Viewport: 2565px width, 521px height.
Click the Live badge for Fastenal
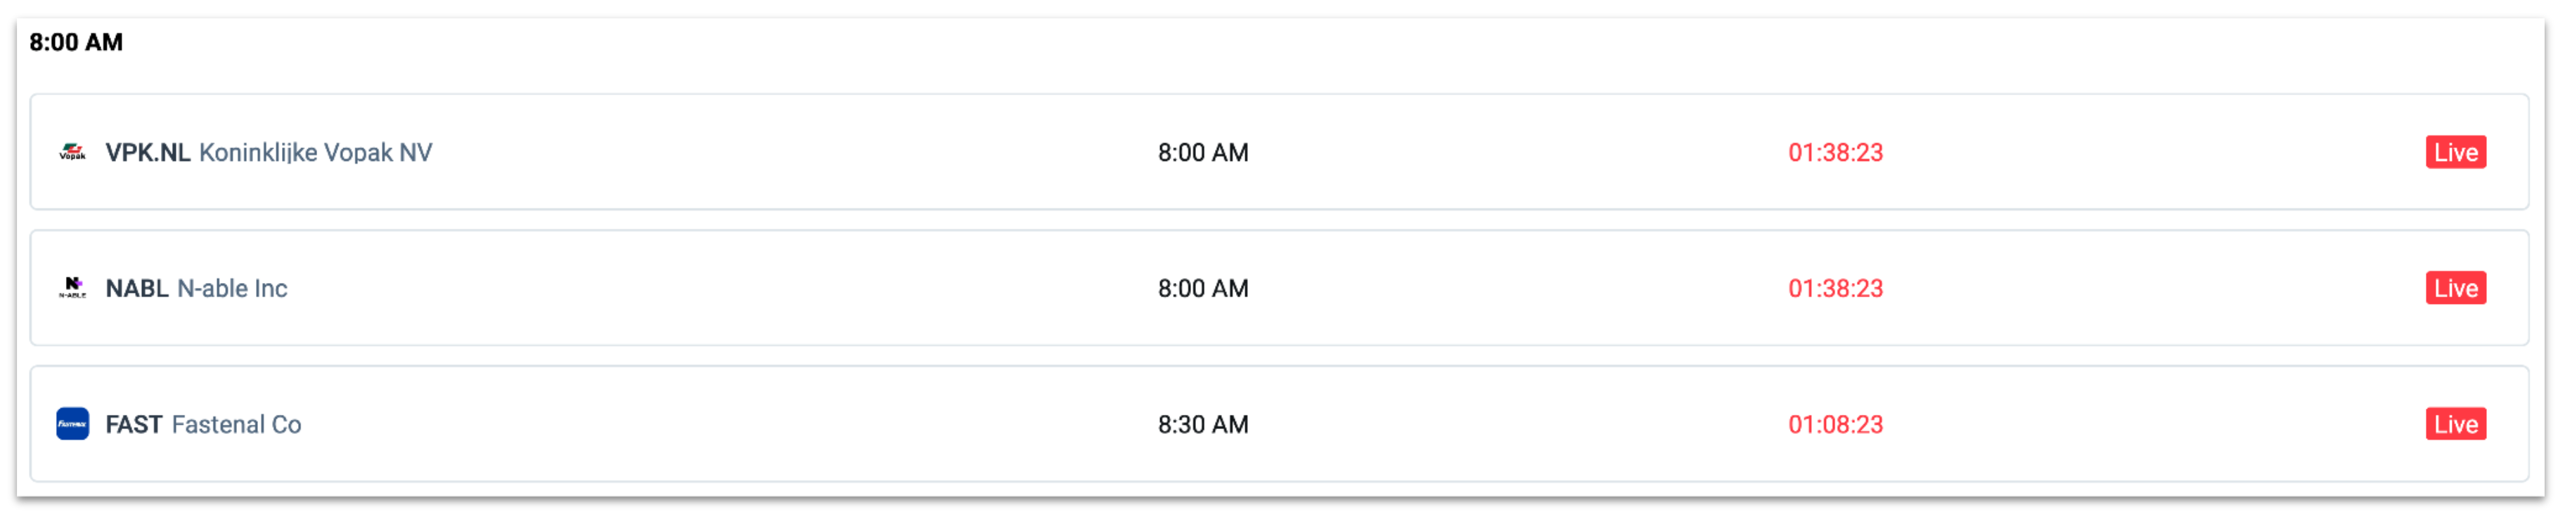click(x=2455, y=425)
